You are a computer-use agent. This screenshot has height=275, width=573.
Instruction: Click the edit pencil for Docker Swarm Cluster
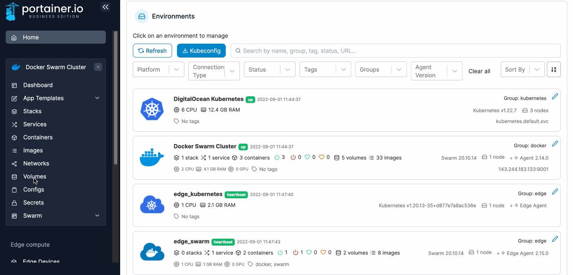pos(555,144)
